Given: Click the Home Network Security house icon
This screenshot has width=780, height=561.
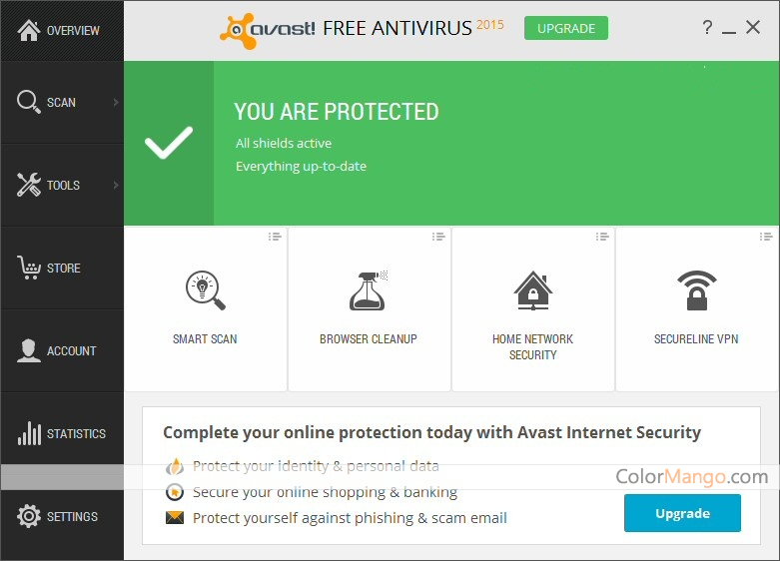Looking at the screenshot, I should click(x=532, y=290).
